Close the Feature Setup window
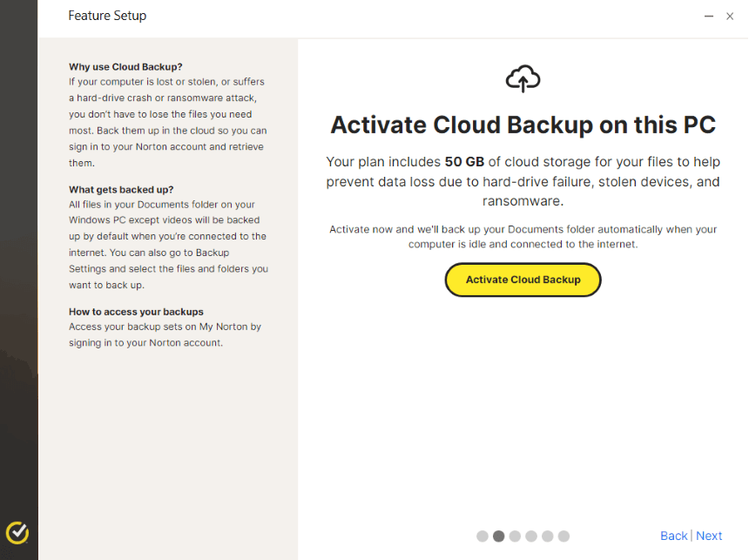The width and height of the screenshot is (749, 560). tap(730, 17)
